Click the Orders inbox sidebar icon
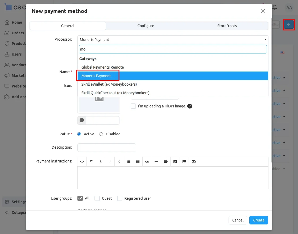 [x=7, y=33]
